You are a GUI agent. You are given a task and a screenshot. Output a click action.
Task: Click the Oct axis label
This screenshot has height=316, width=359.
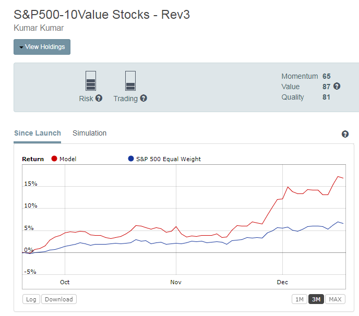pos(65,282)
